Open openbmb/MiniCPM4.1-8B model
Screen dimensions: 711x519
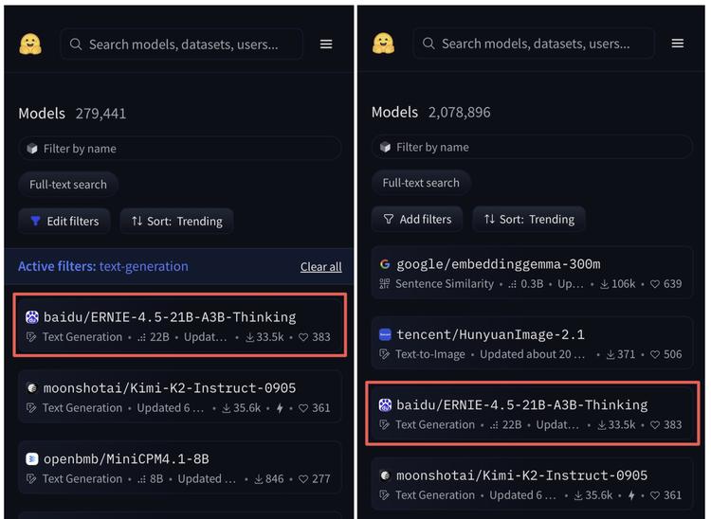[x=179, y=467]
